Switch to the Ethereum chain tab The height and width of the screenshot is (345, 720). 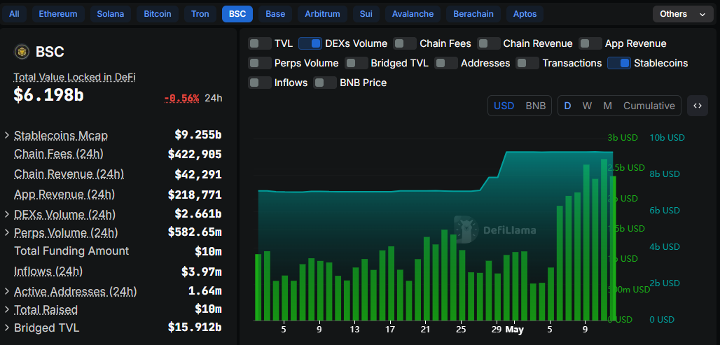pyautogui.click(x=59, y=14)
